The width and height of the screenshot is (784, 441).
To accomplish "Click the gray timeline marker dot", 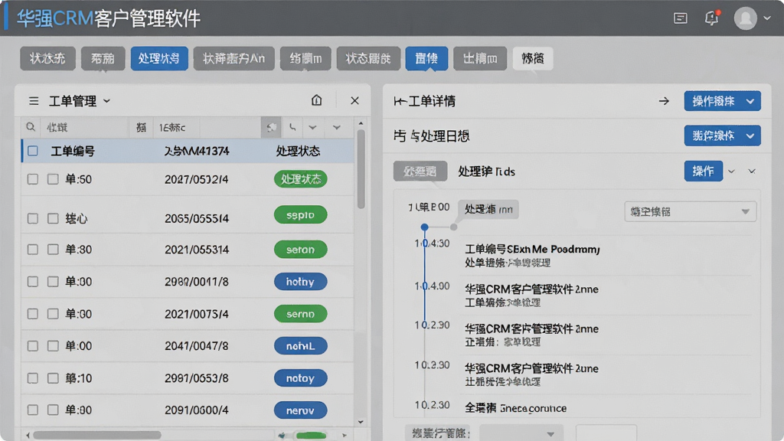I will (x=453, y=227).
